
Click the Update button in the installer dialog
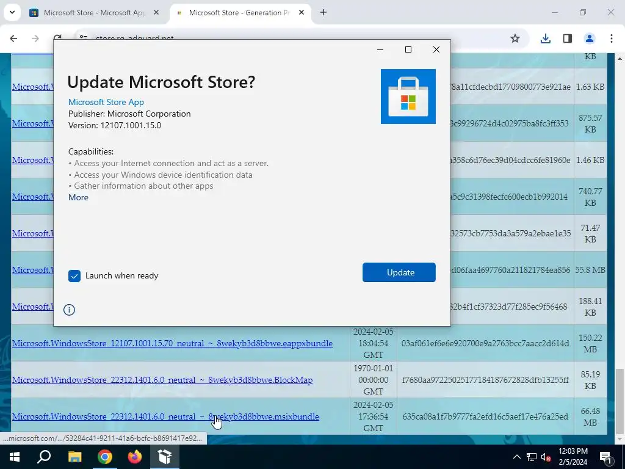pos(399,272)
